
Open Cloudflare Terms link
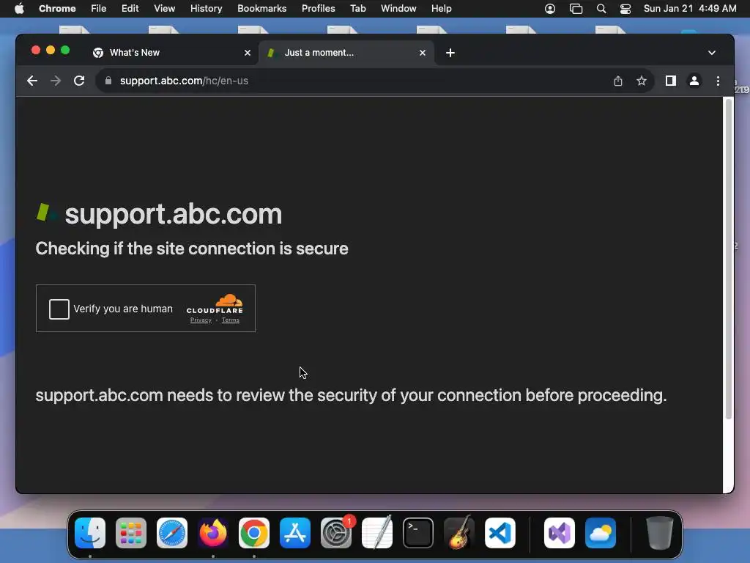(x=231, y=320)
